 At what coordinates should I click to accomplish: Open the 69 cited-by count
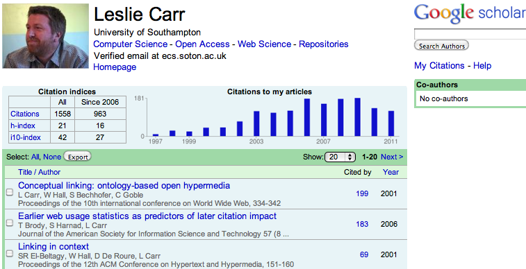[x=364, y=254]
